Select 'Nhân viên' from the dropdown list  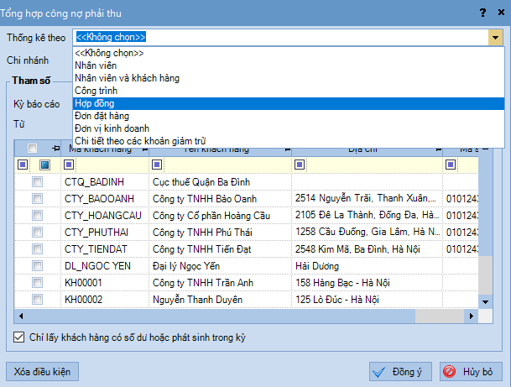coord(96,65)
